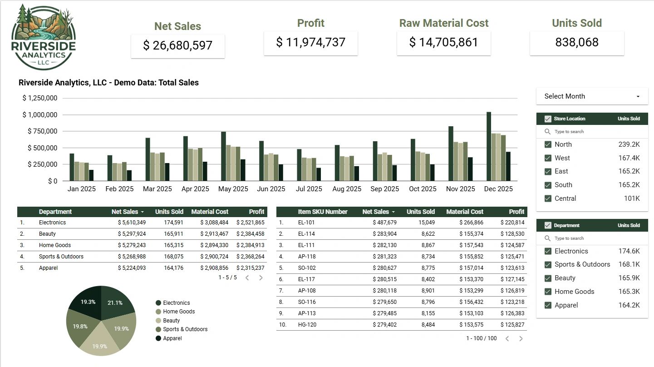Toggle the Central store checkbox

point(548,198)
